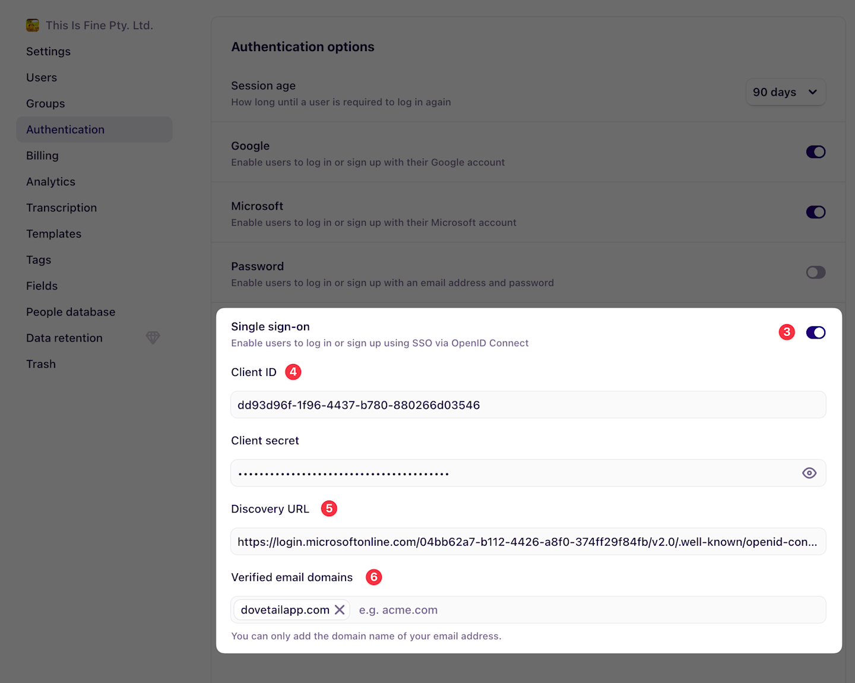
Task: Click the red number 5 badge by Discovery URL
Action: coord(329,508)
